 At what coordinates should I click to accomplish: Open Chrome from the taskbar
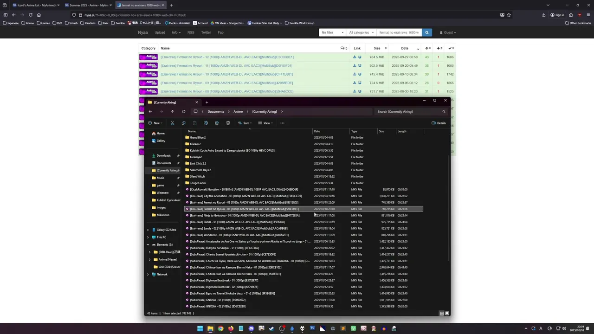tap(220, 328)
